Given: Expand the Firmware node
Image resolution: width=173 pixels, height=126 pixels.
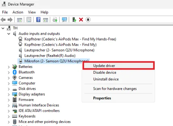Looking at the screenshot, I should click(x=9, y=100).
